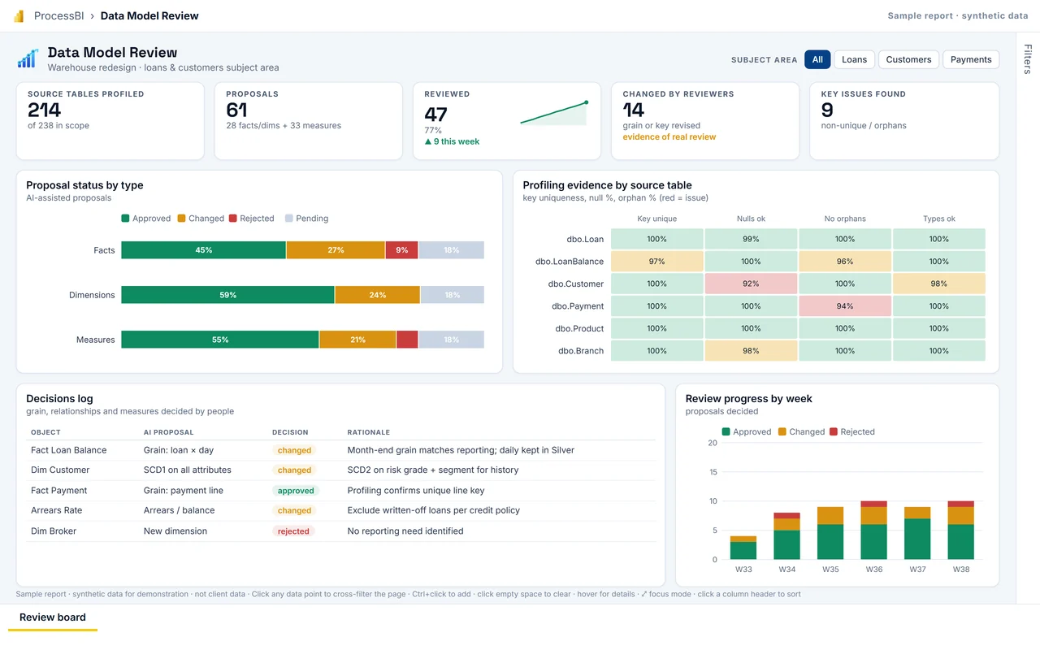The width and height of the screenshot is (1040, 650).
Task: Click the dbo.Payment No orphans 94% cell
Action: pos(845,306)
